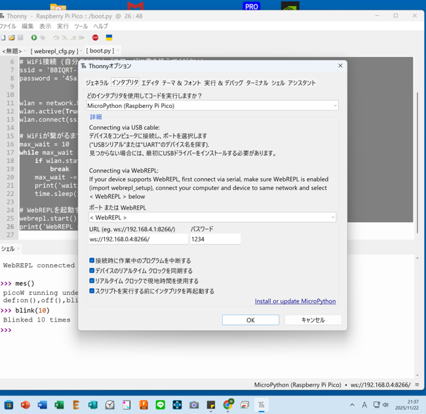Open Excel from the taskbar
426x414 pixels.
(59, 405)
